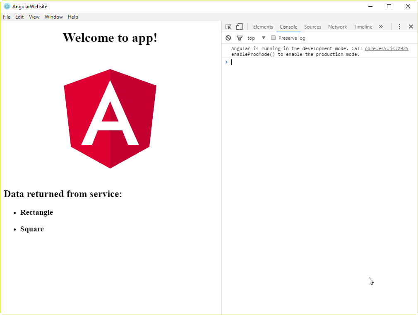Expand the hidden DevTools tabs chevron
The width and height of the screenshot is (418, 315).
[x=381, y=27]
